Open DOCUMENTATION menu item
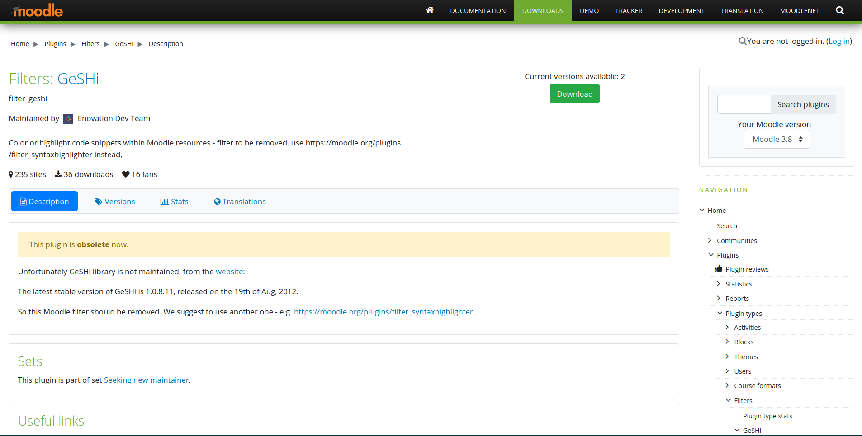The width and height of the screenshot is (862, 436). (x=478, y=11)
